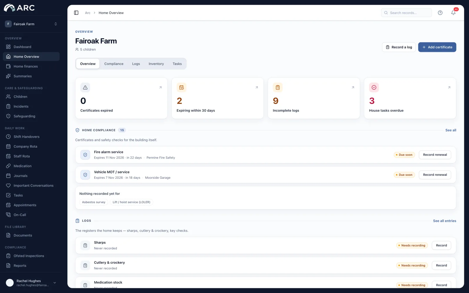Toggle the sidebar panel icon
This screenshot has height=293, width=469.
click(x=76, y=13)
